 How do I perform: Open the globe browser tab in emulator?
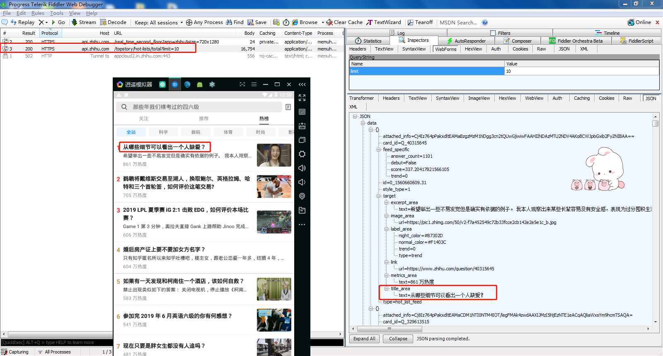click(187, 84)
